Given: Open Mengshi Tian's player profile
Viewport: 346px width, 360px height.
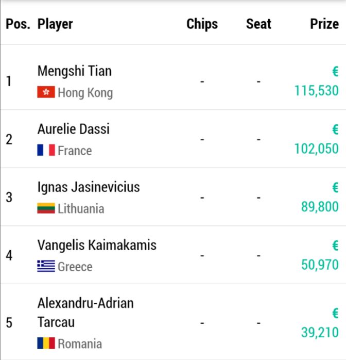Looking at the screenshot, I should tap(74, 71).
